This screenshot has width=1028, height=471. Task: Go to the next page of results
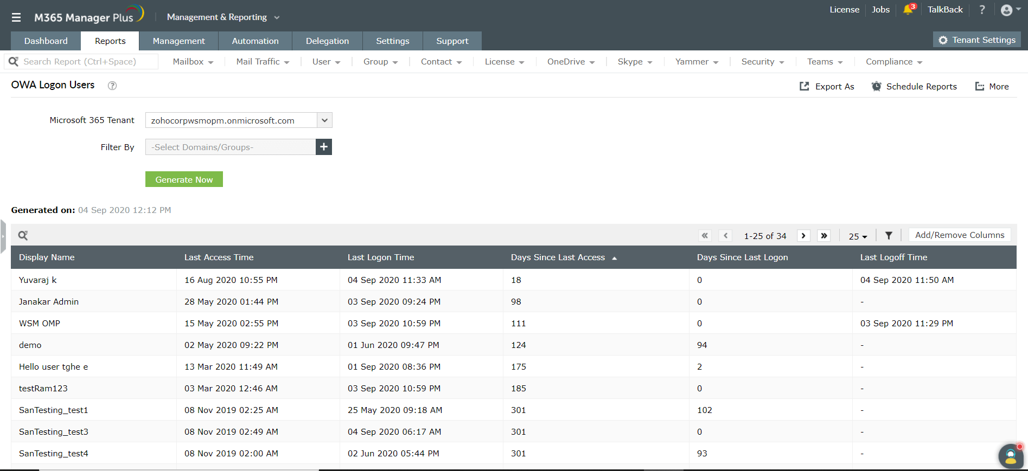[x=803, y=236]
